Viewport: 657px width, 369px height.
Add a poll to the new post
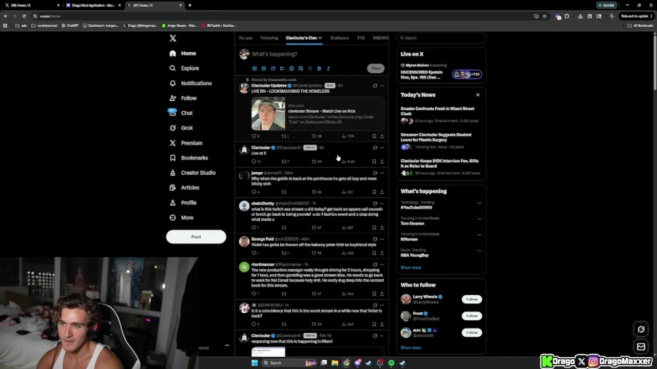point(282,68)
